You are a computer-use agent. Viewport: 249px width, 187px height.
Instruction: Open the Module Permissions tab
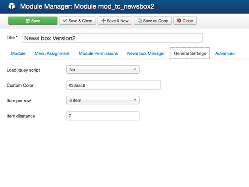(x=98, y=53)
